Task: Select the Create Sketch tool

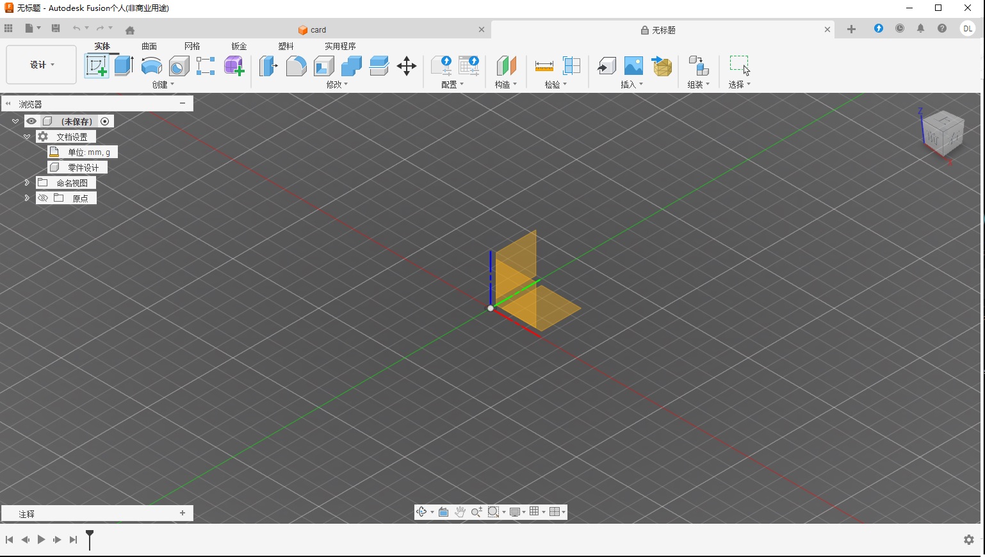Action: pyautogui.click(x=97, y=66)
